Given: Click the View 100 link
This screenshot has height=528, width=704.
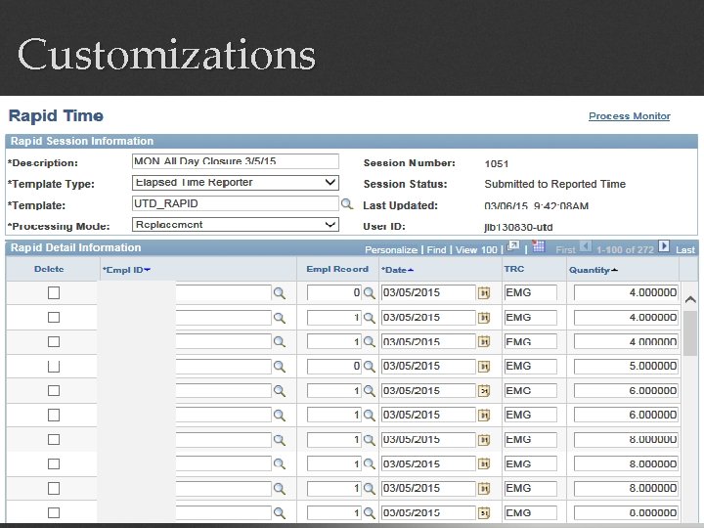Looking at the screenshot, I should pos(476,249).
